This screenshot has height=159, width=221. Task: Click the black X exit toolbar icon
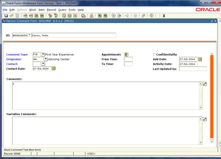[164, 16]
